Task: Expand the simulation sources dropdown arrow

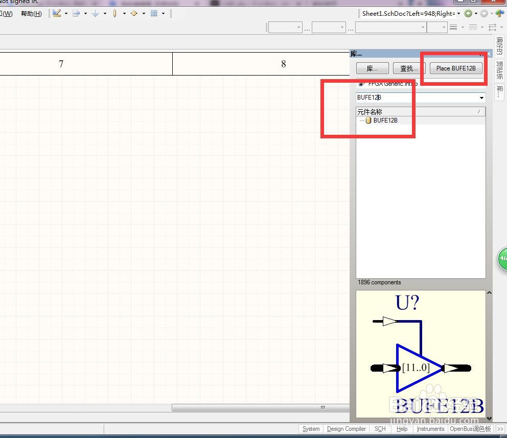Action: [144, 14]
